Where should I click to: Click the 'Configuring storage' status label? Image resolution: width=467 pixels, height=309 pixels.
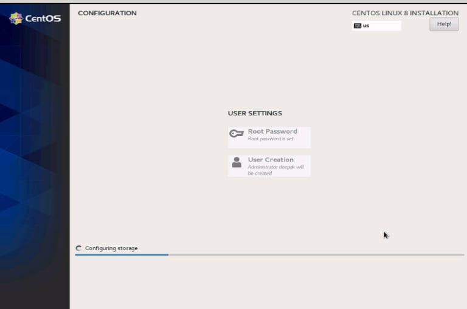click(111, 248)
